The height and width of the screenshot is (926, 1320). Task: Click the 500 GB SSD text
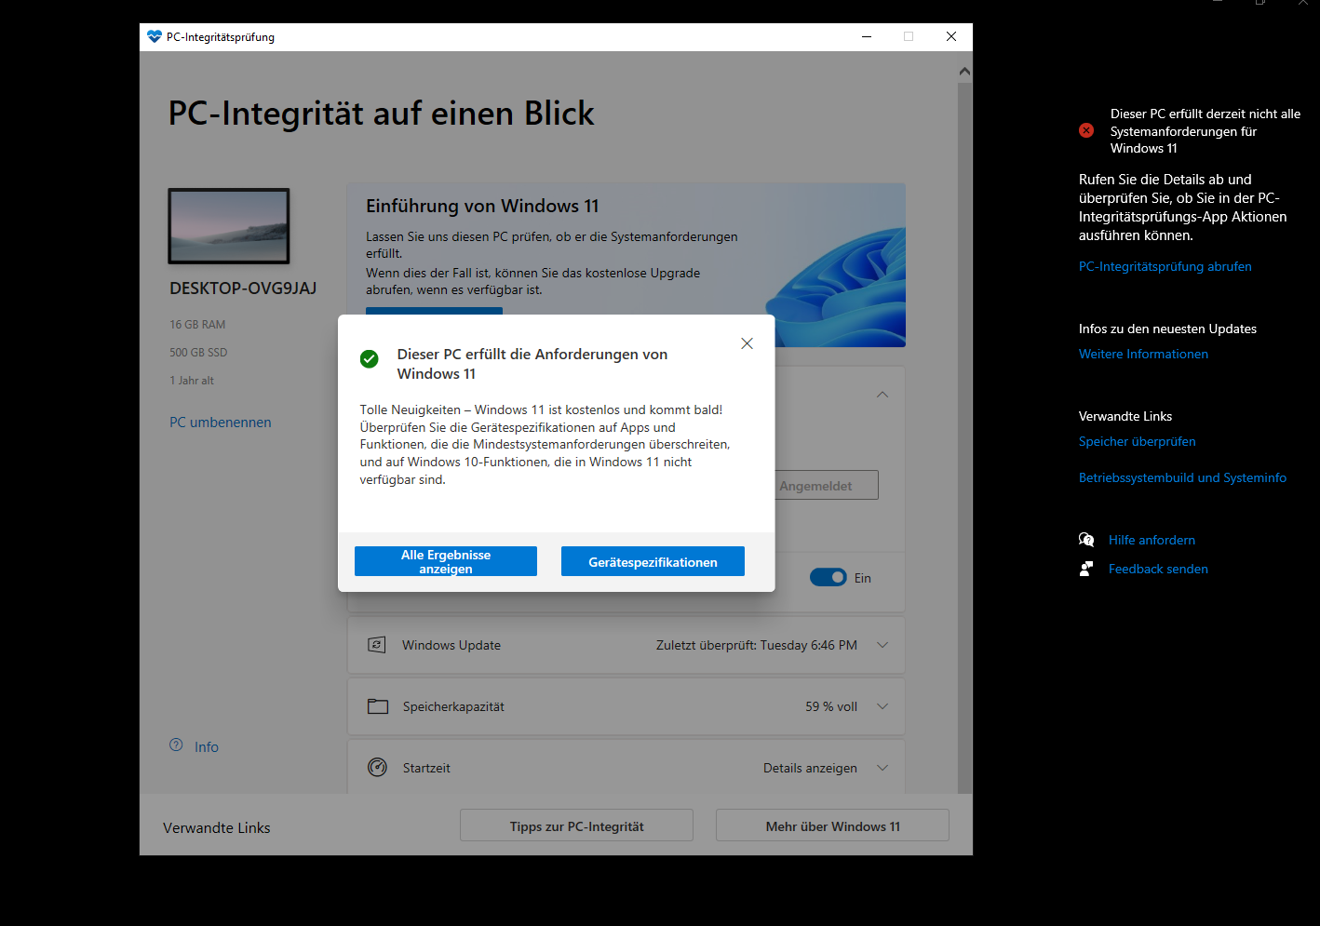[x=198, y=353]
